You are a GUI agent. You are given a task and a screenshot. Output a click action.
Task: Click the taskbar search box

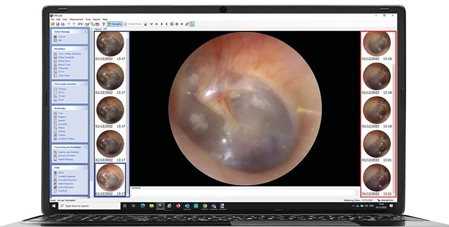pos(89,206)
